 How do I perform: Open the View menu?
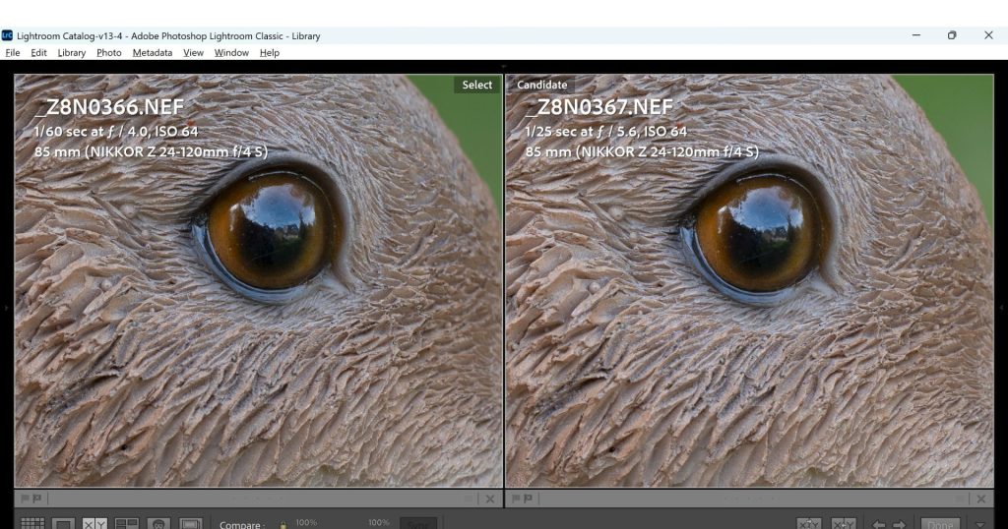pyautogui.click(x=193, y=53)
